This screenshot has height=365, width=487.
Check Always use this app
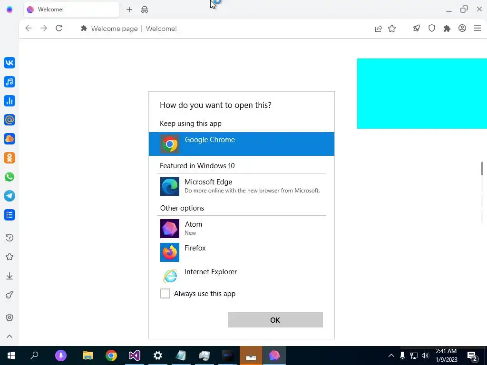(x=165, y=293)
